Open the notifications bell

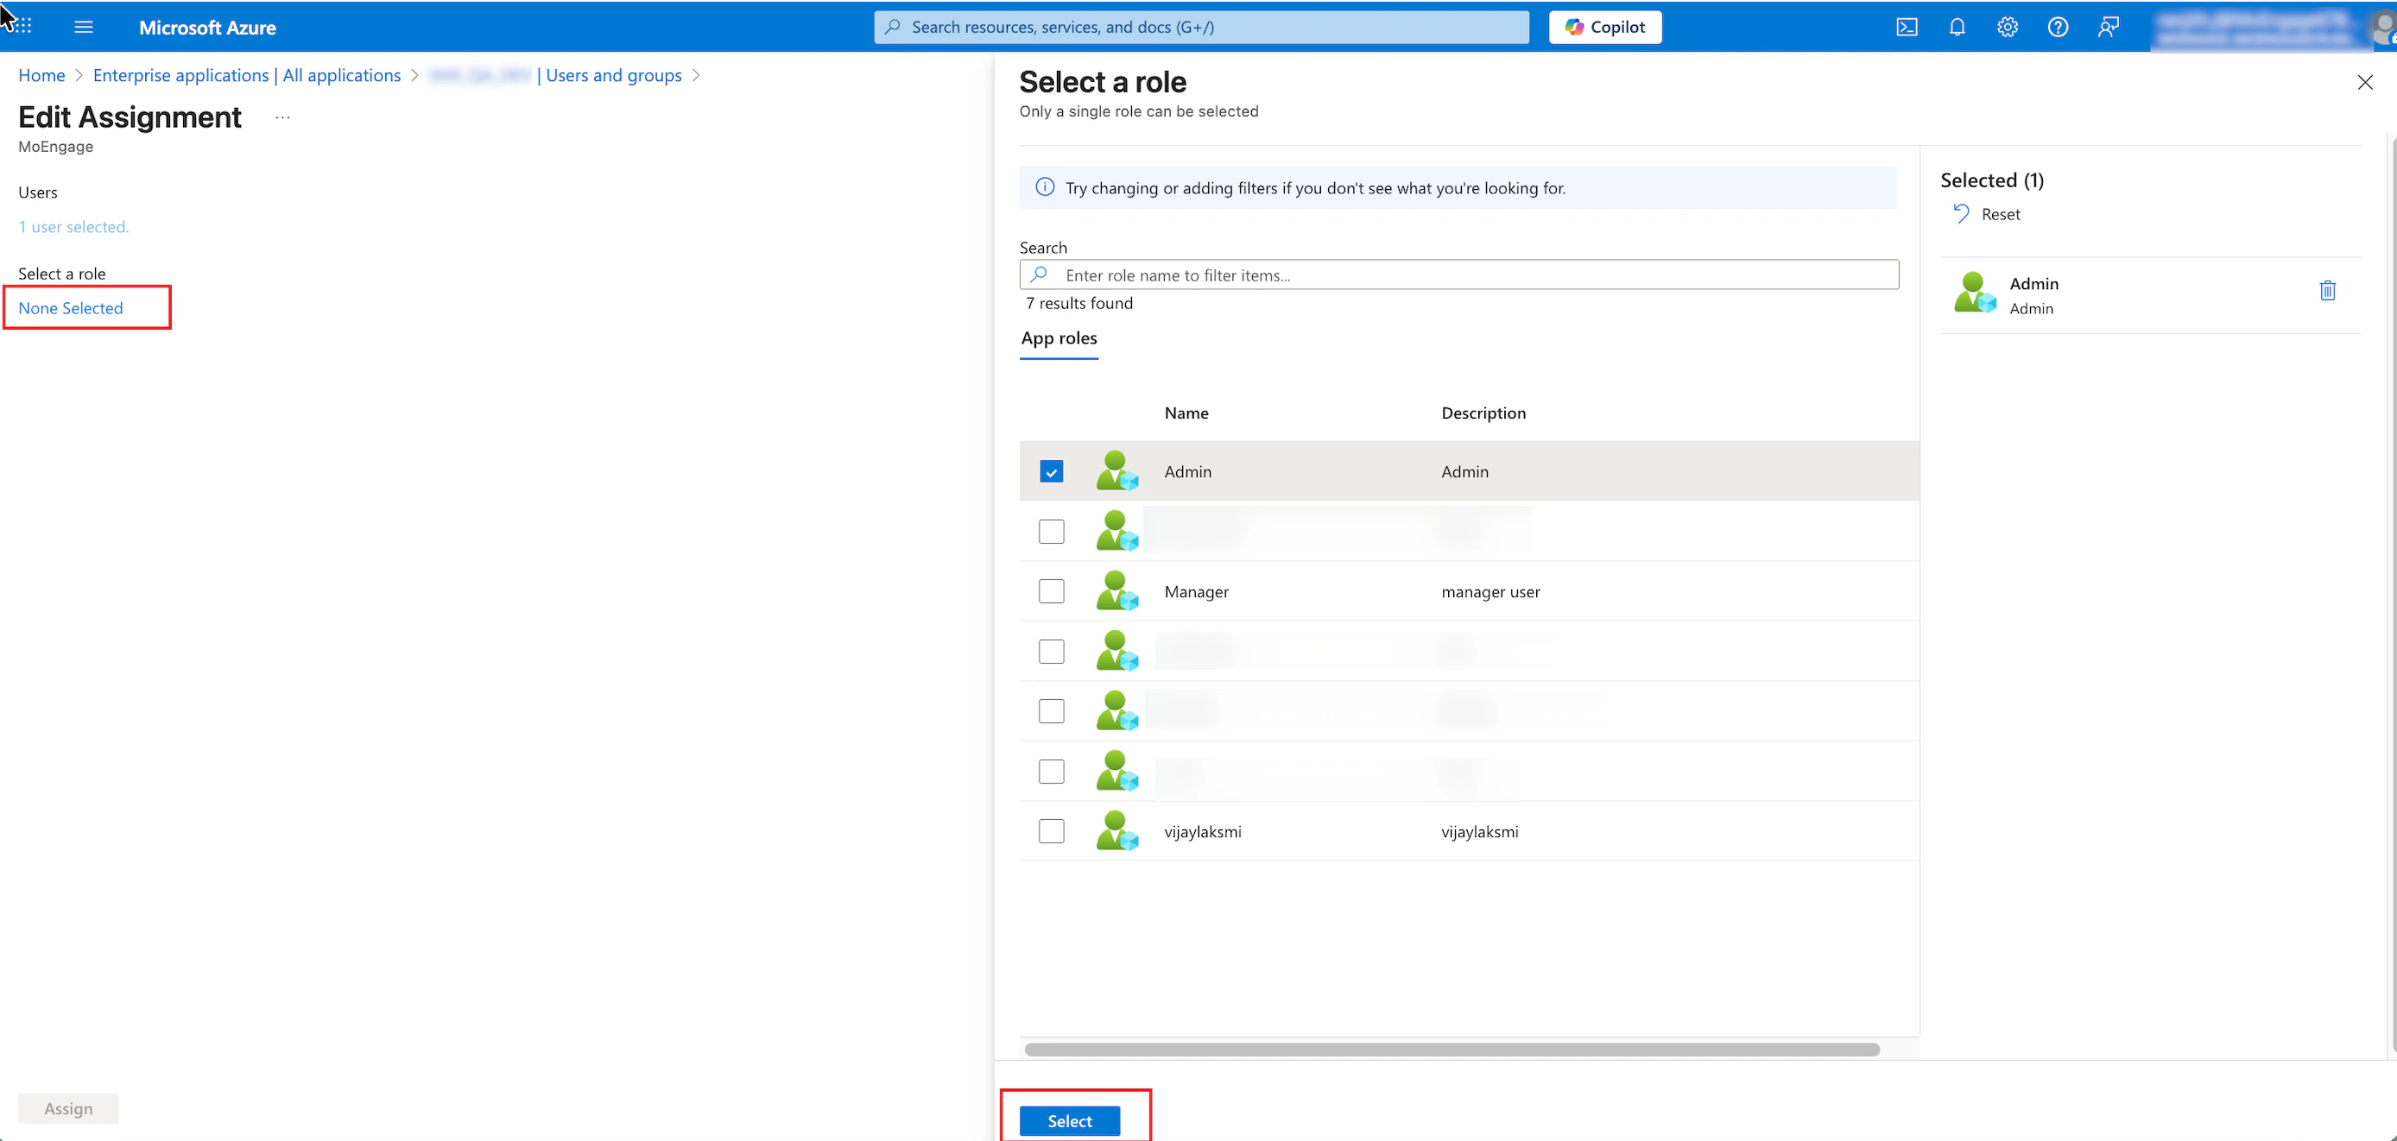point(1957,27)
